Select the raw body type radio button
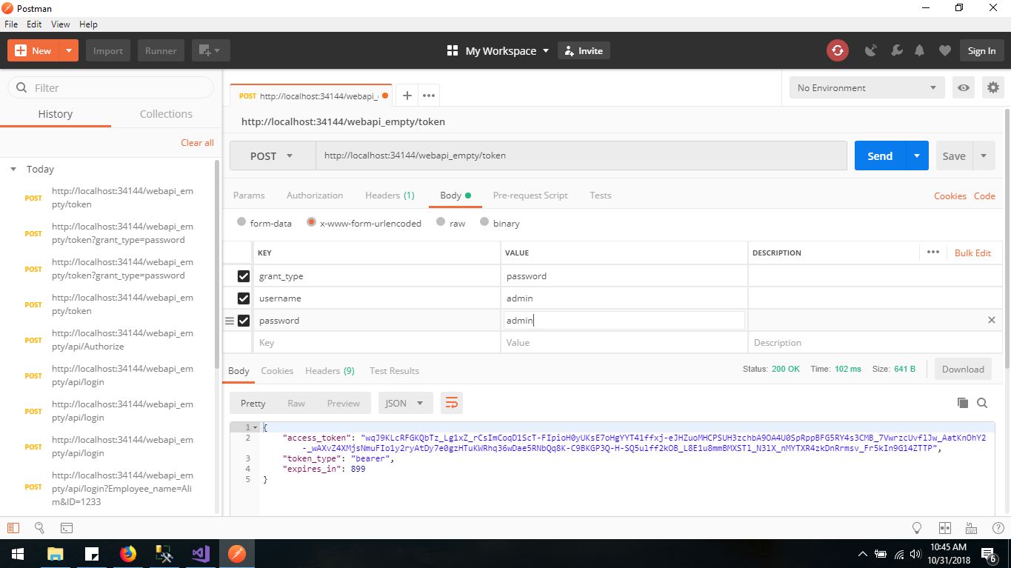The height and width of the screenshot is (568, 1011). pyautogui.click(x=441, y=222)
